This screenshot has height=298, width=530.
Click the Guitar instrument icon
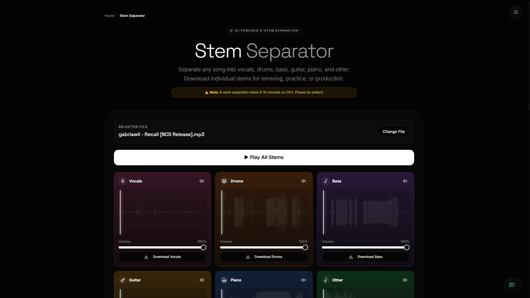pyautogui.click(x=123, y=280)
